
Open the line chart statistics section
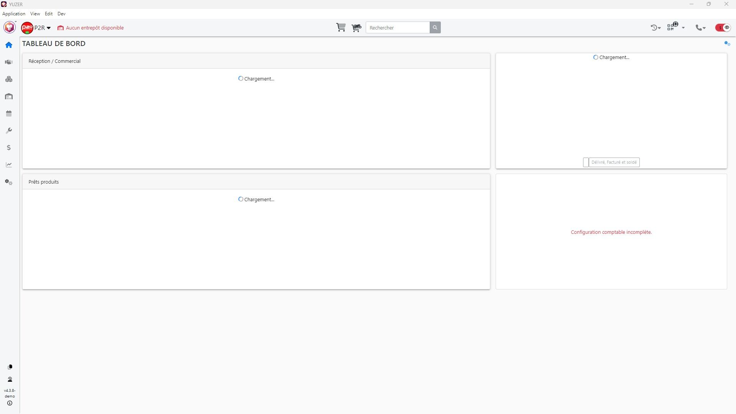click(9, 165)
